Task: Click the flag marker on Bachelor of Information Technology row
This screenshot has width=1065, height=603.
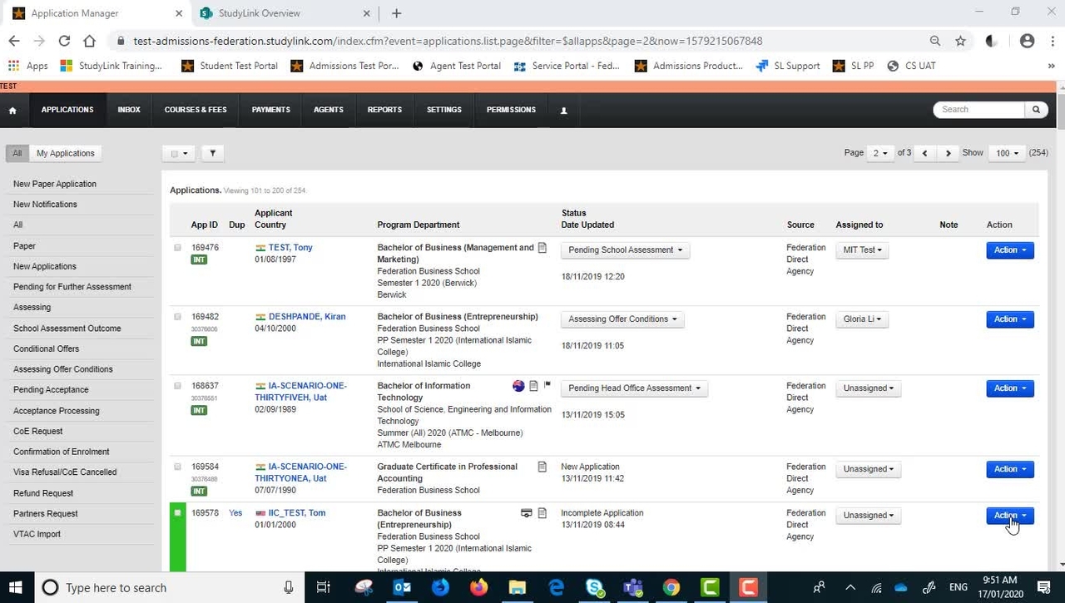Action: point(547,385)
